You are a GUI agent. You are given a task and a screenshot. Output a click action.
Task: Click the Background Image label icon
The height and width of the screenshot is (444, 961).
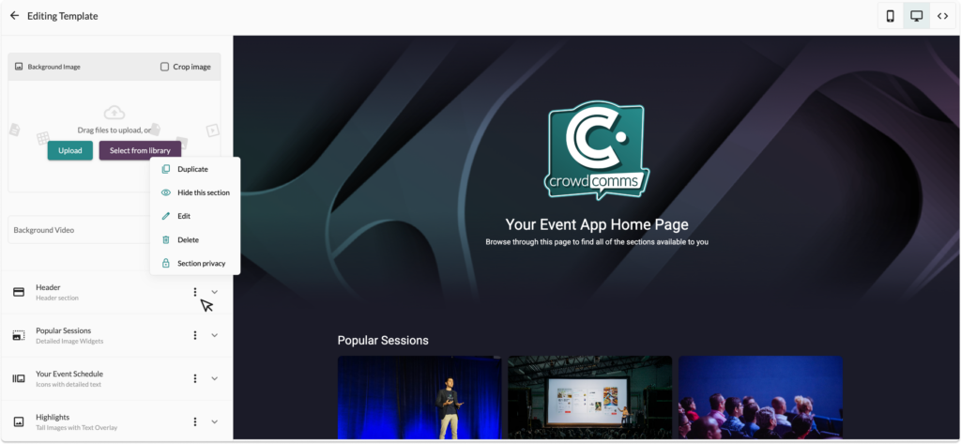tap(19, 67)
